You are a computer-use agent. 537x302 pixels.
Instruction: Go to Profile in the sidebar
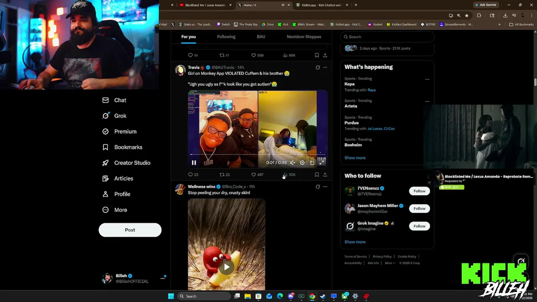[x=116, y=194]
